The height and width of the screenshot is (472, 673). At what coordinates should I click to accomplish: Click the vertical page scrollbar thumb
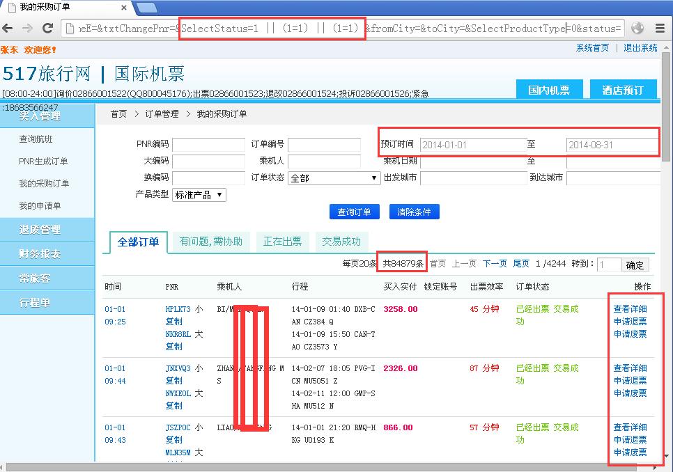(666, 107)
